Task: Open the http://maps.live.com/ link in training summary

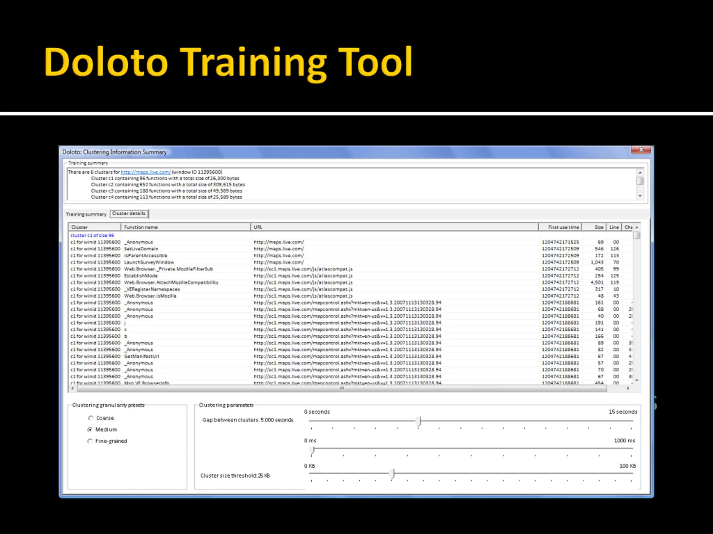Action: coord(146,172)
